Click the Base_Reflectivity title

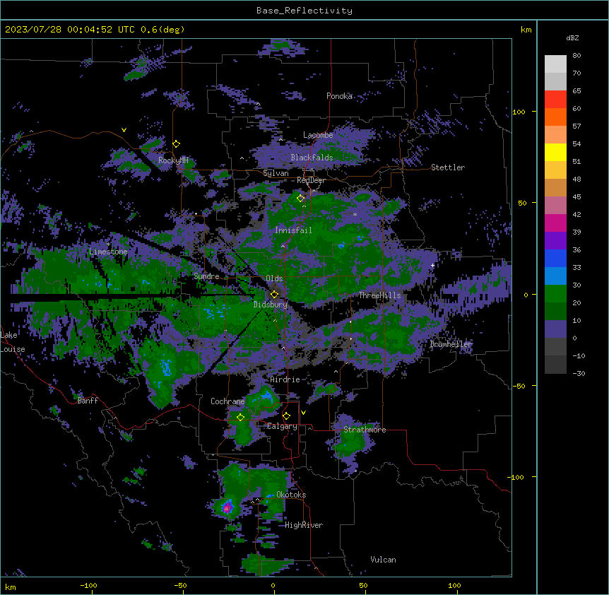[304, 11]
